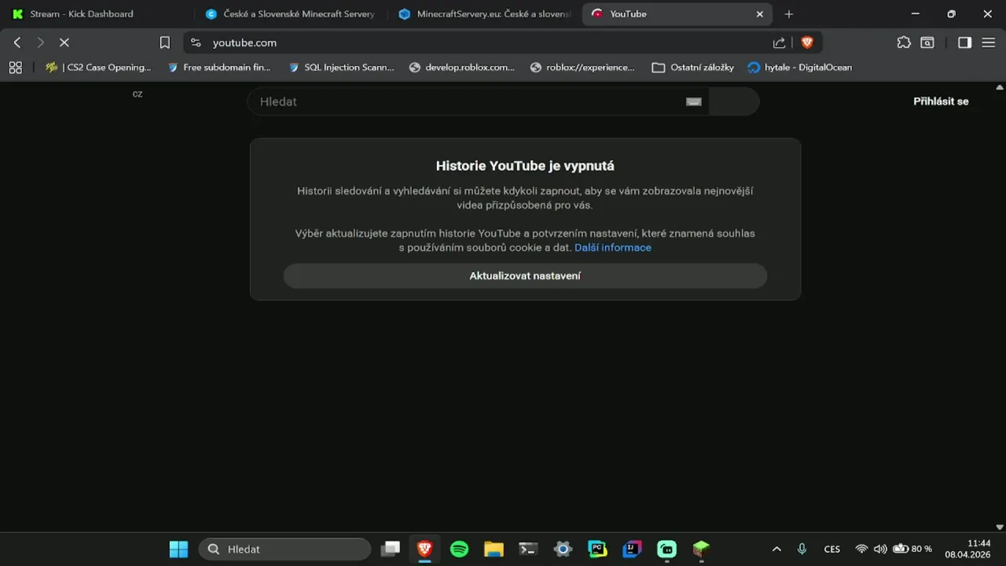The height and width of the screenshot is (566, 1006).
Task: Open the develop.roblox.com bookmark
Action: pyautogui.click(x=462, y=68)
